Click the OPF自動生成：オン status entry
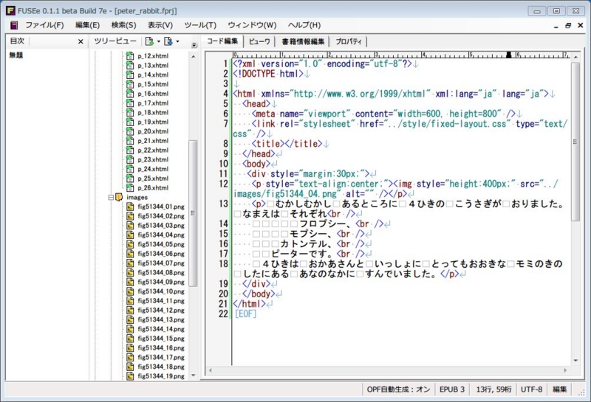The width and height of the screenshot is (591, 402). pyautogui.click(x=398, y=389)
